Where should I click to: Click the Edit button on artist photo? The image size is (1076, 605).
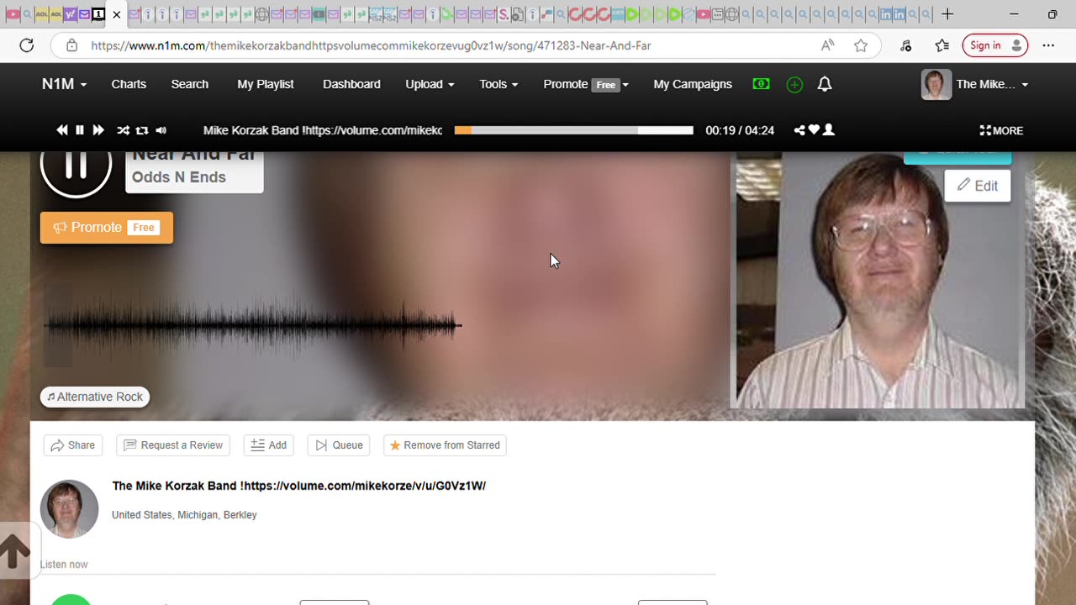(978, 186)
